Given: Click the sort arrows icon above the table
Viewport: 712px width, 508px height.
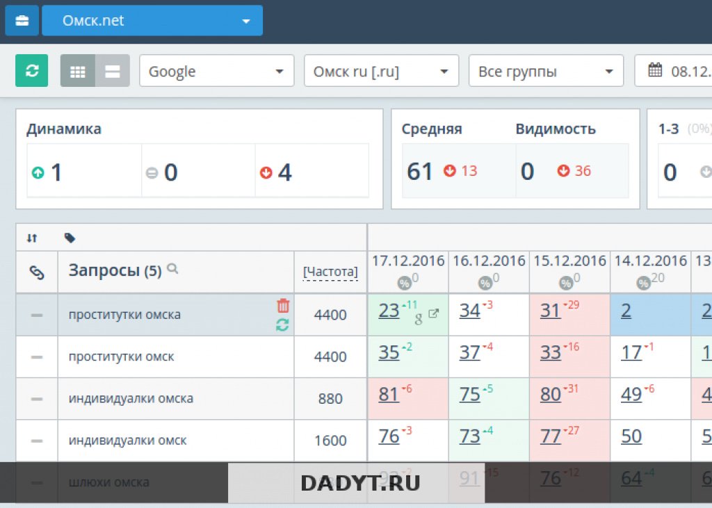Looking at the screenshot, I should tap(31, 238).
